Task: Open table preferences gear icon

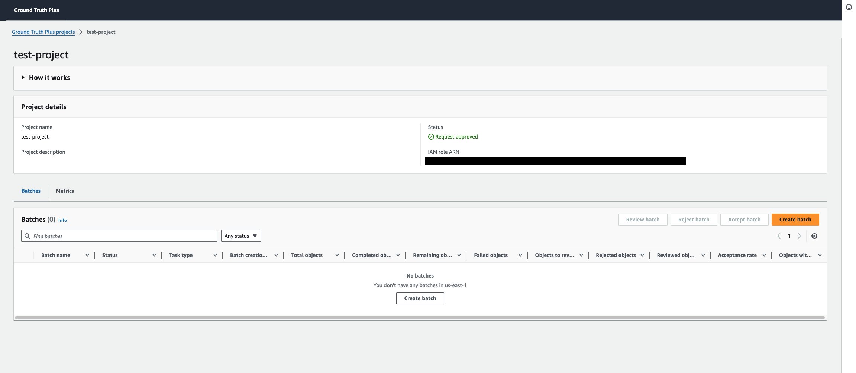Action: tap(814, 236)
